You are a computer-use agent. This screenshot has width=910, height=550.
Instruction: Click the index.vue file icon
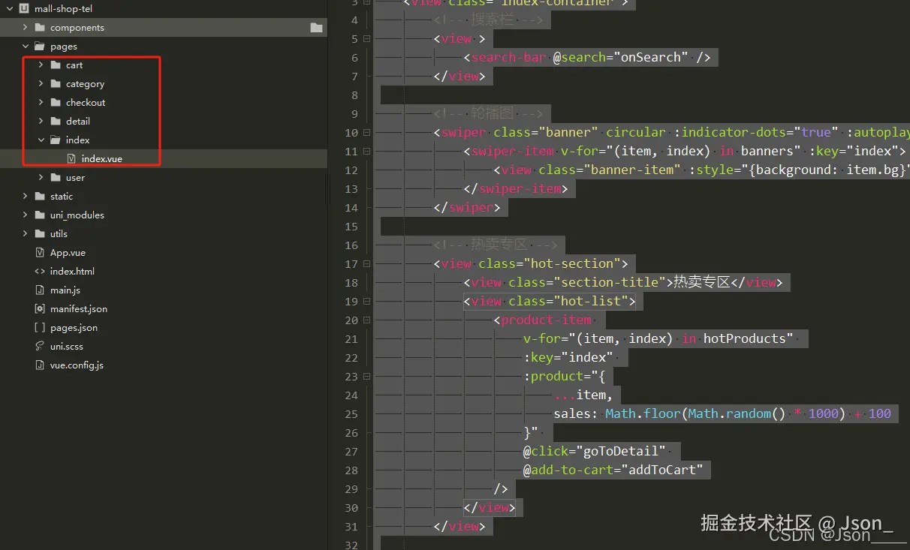71,159
